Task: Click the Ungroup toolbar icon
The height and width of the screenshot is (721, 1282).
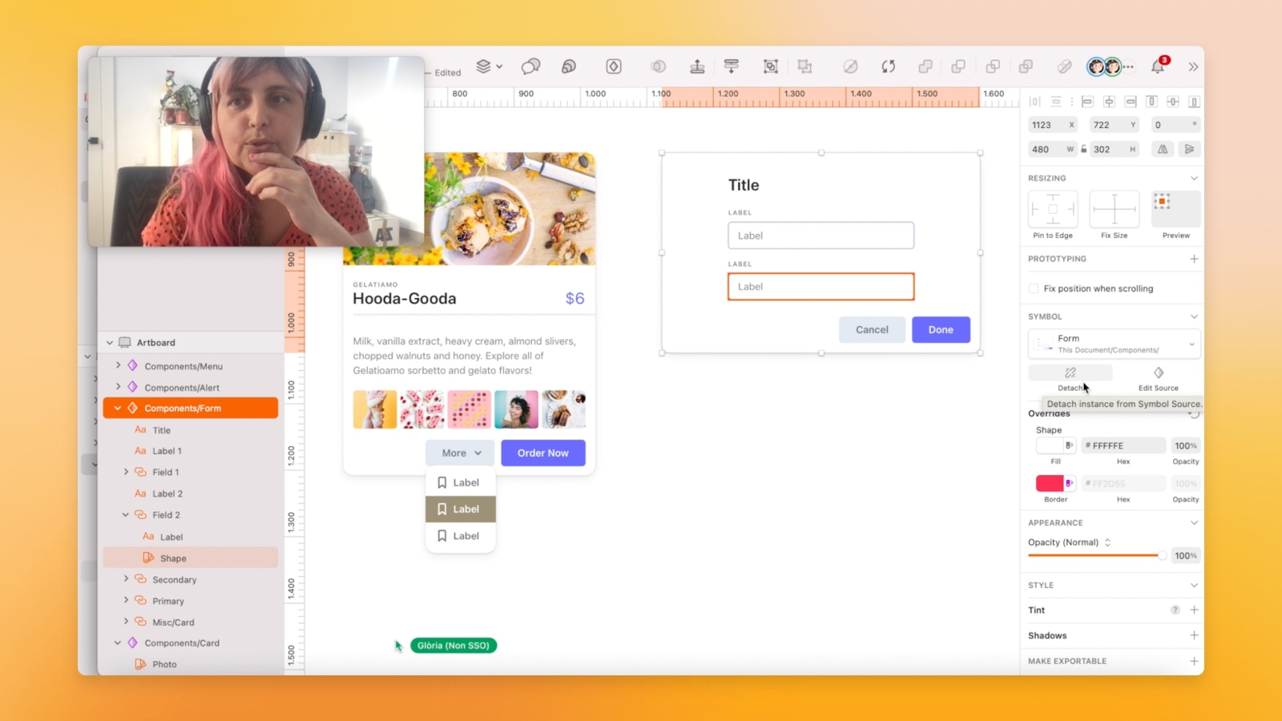Action: coord(804,66)
